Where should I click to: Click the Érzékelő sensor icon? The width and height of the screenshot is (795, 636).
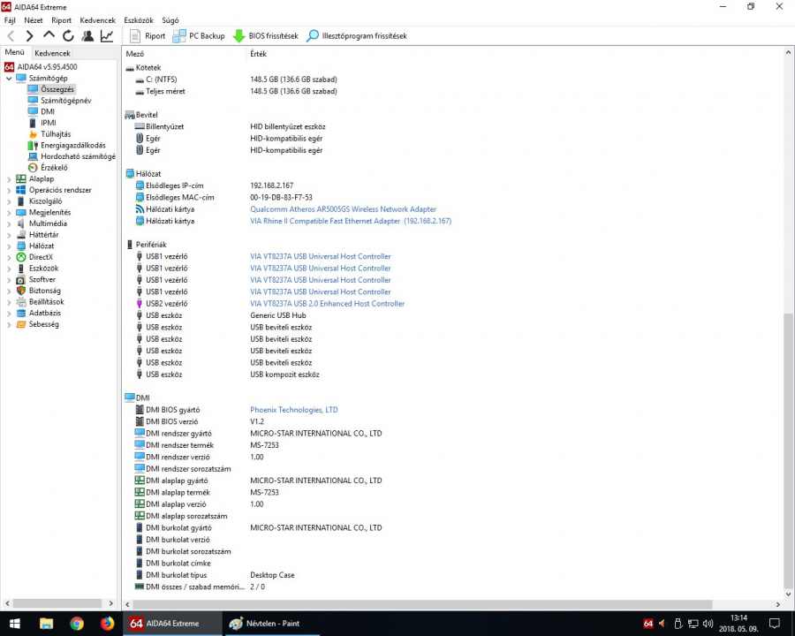(33, 167)
